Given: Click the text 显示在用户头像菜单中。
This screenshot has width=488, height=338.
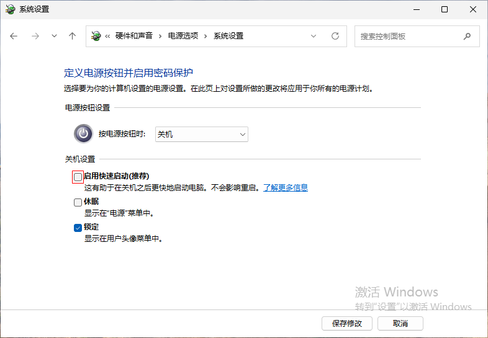Looking at the screenshot, I should [x=124, y=239].
